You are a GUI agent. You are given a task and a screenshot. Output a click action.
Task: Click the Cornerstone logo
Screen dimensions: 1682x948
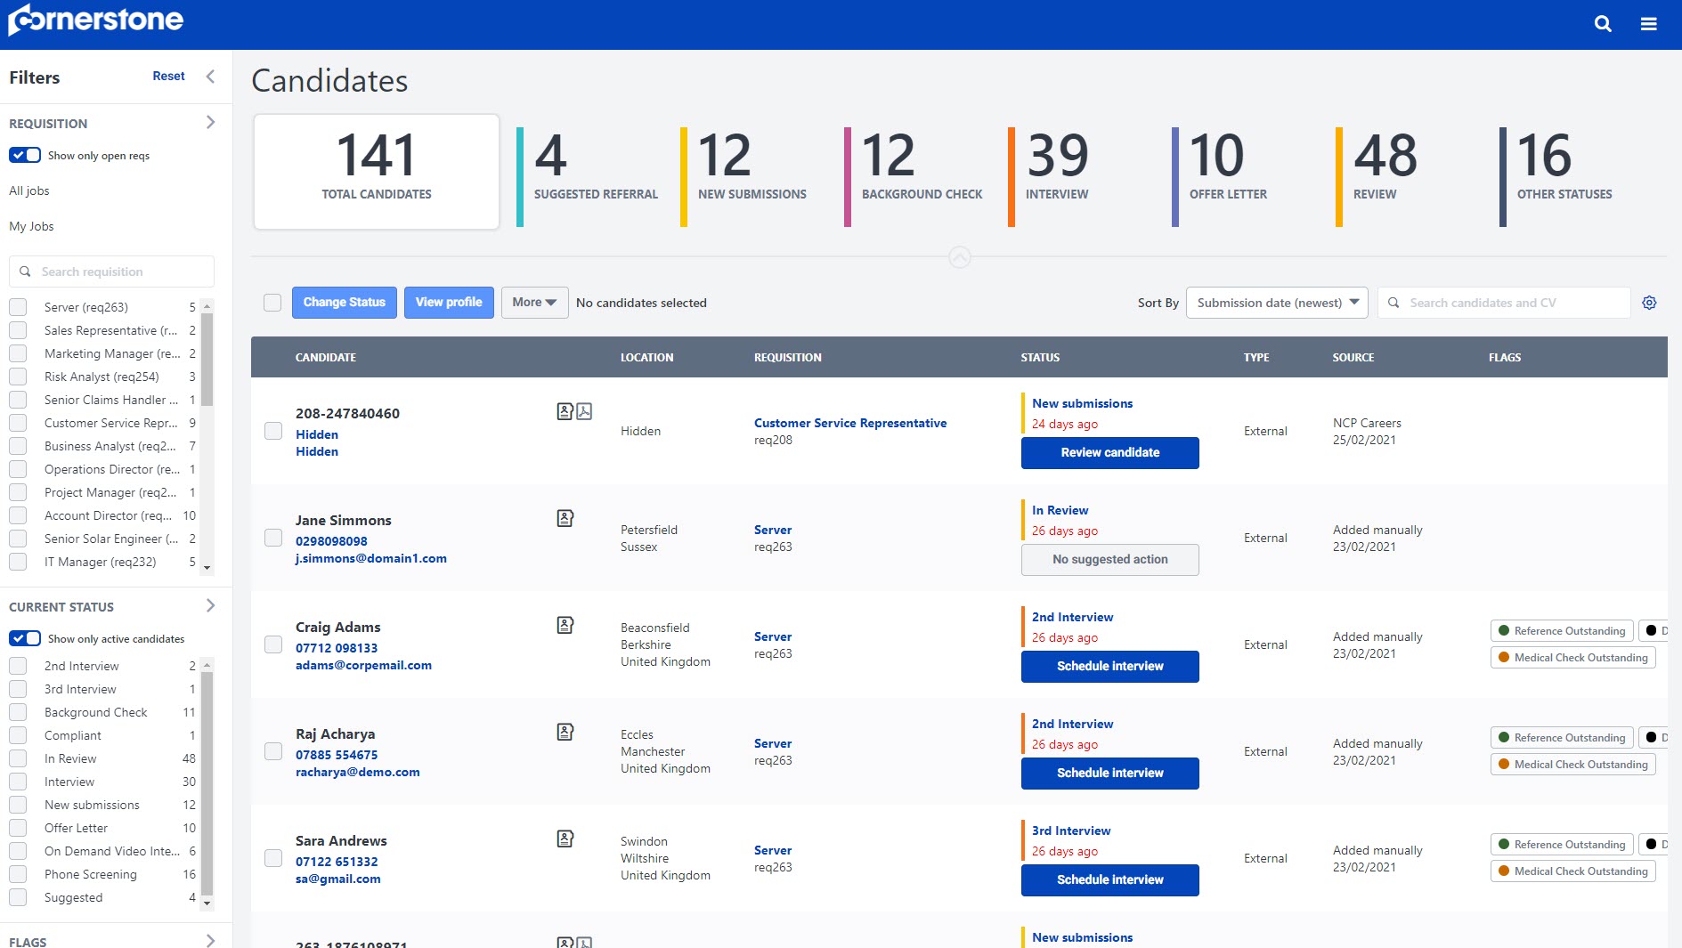[x=95, y=20]
